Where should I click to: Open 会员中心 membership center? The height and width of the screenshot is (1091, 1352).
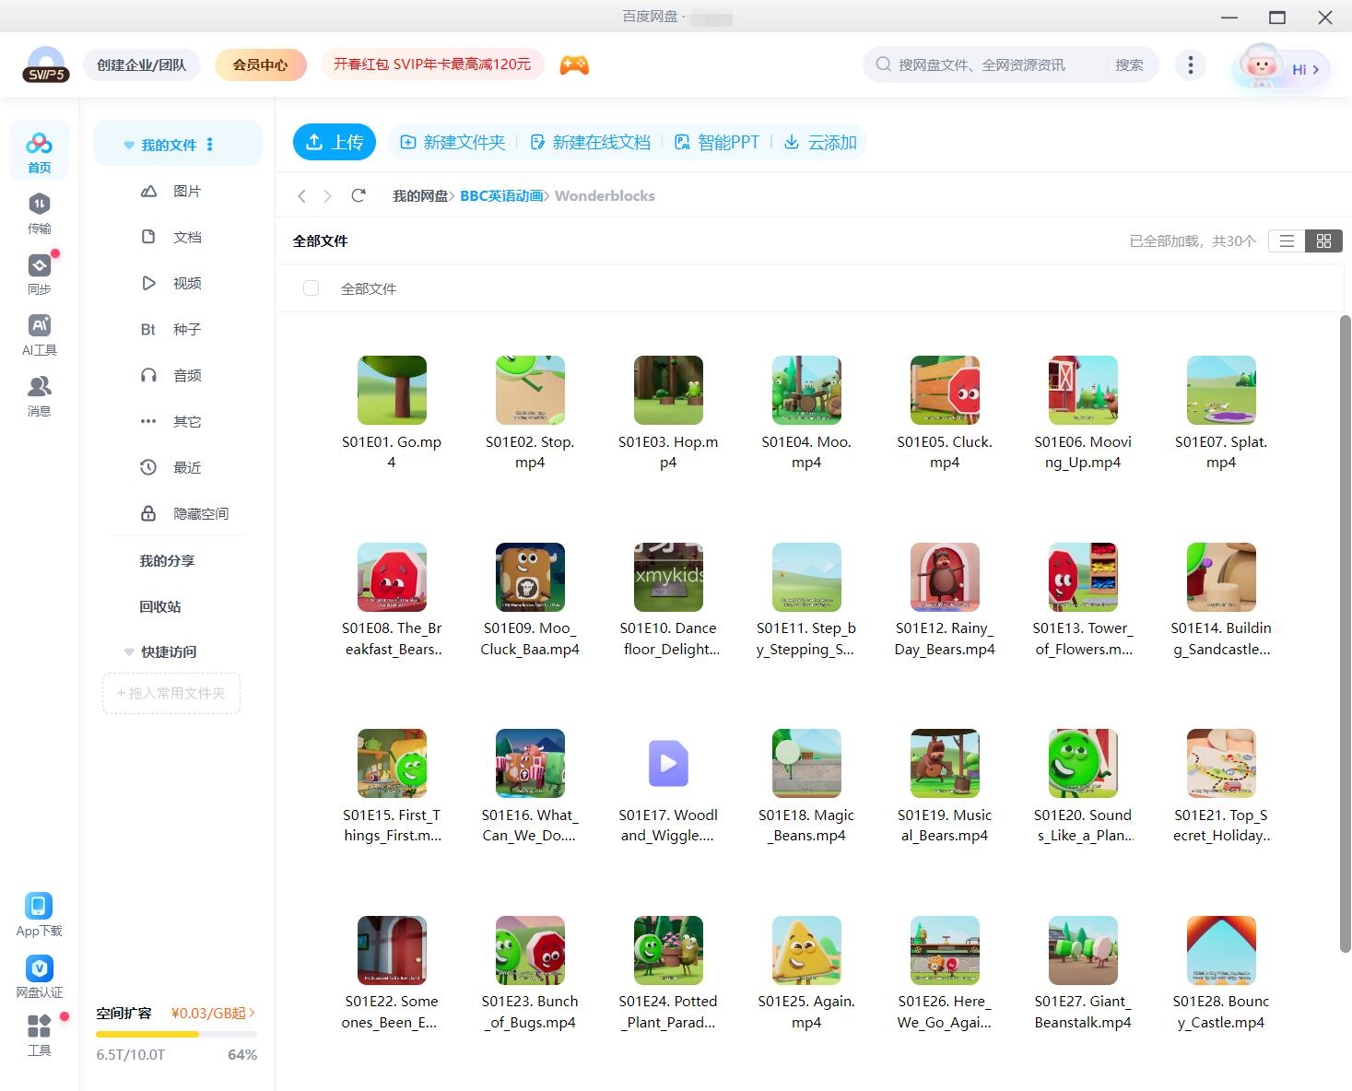[x=260, y=65]
